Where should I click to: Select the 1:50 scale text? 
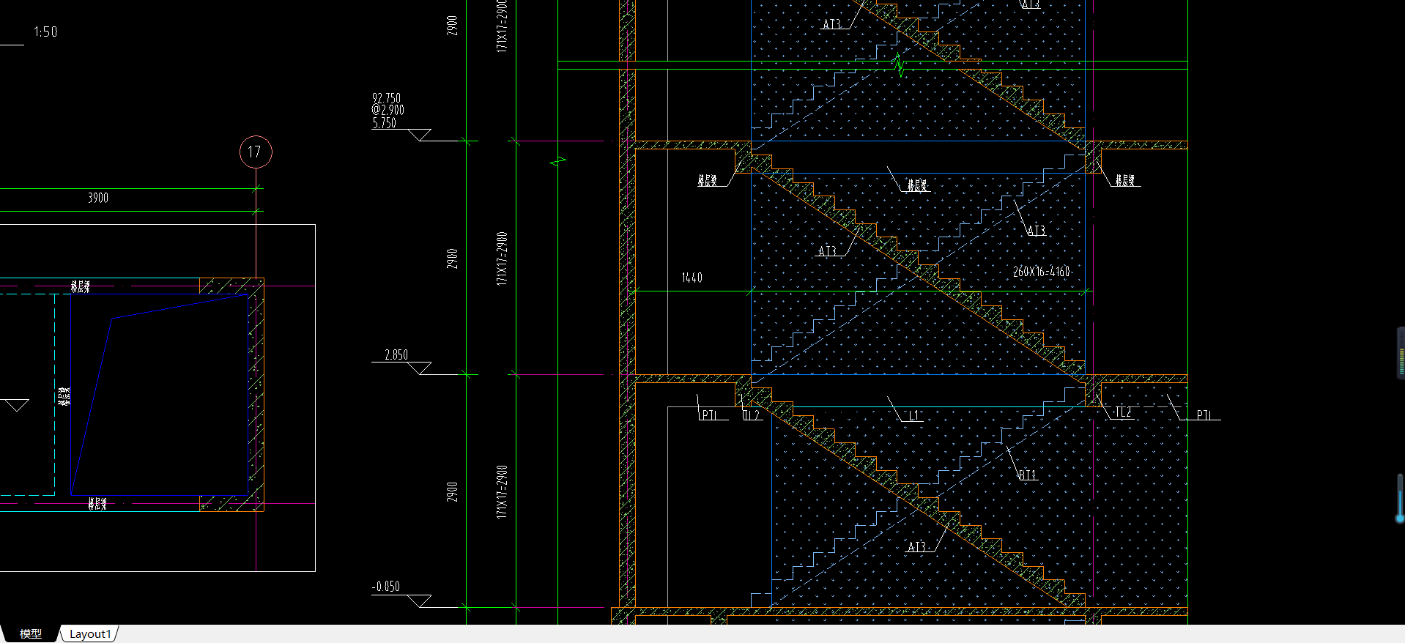pos(45,31)
